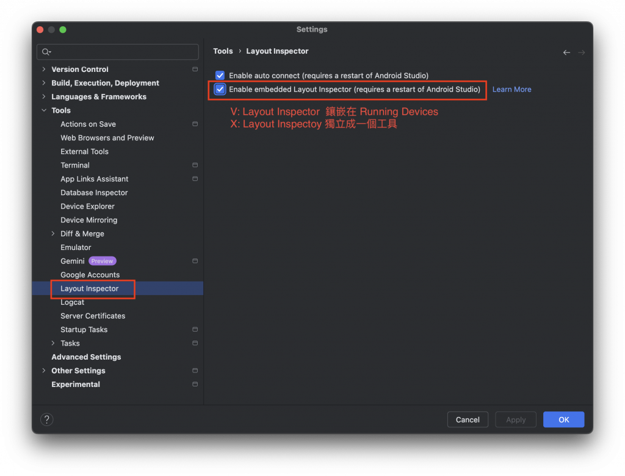Image resolution: width=625 pixels, height=476 pixels.
Task: Expand the Other Settings section
Action: (x=44, y=371)
